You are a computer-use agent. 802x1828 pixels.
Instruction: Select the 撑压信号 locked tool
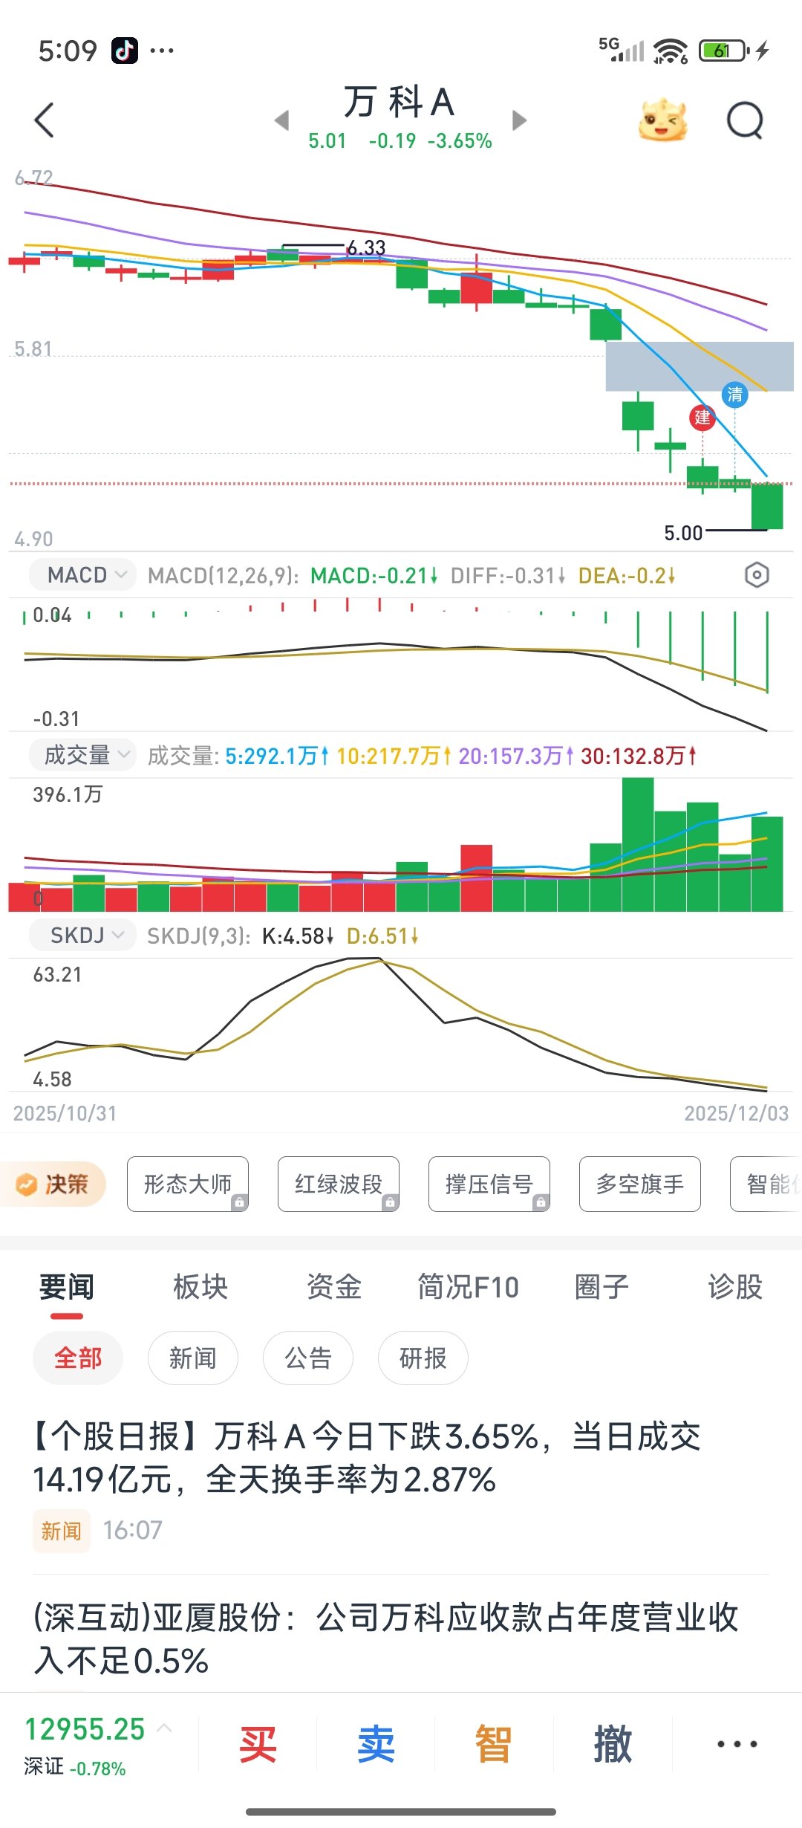point(489,1184)
